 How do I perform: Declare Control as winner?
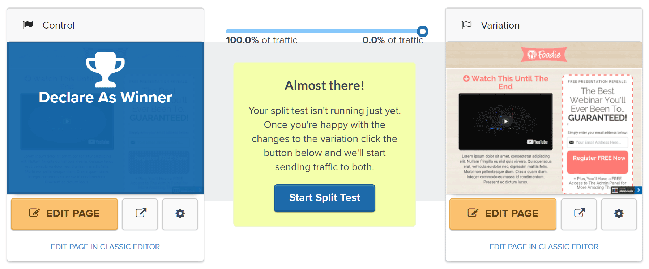(x=105, y=97)
